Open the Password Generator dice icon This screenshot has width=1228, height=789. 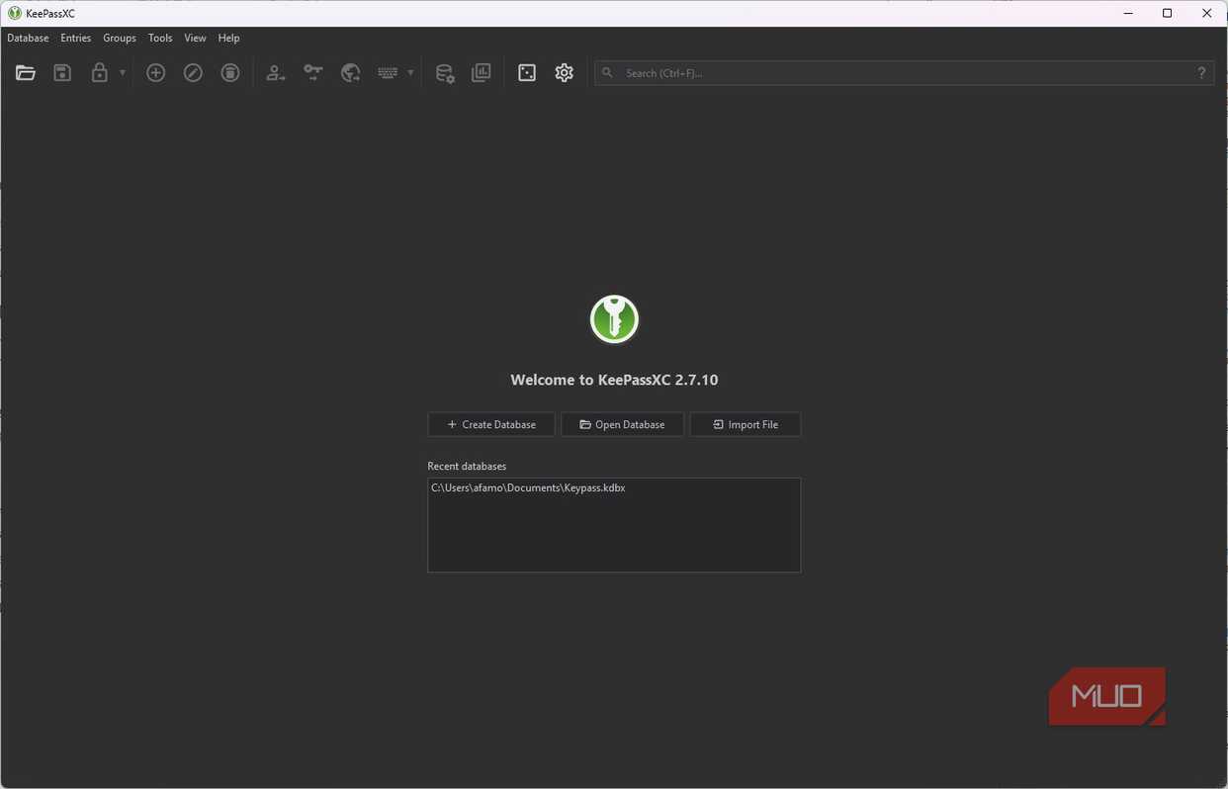click(x=527, y=73)
